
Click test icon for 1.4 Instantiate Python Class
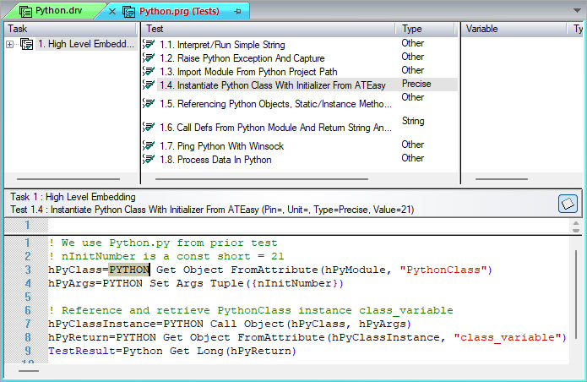[x=149, y=85]
